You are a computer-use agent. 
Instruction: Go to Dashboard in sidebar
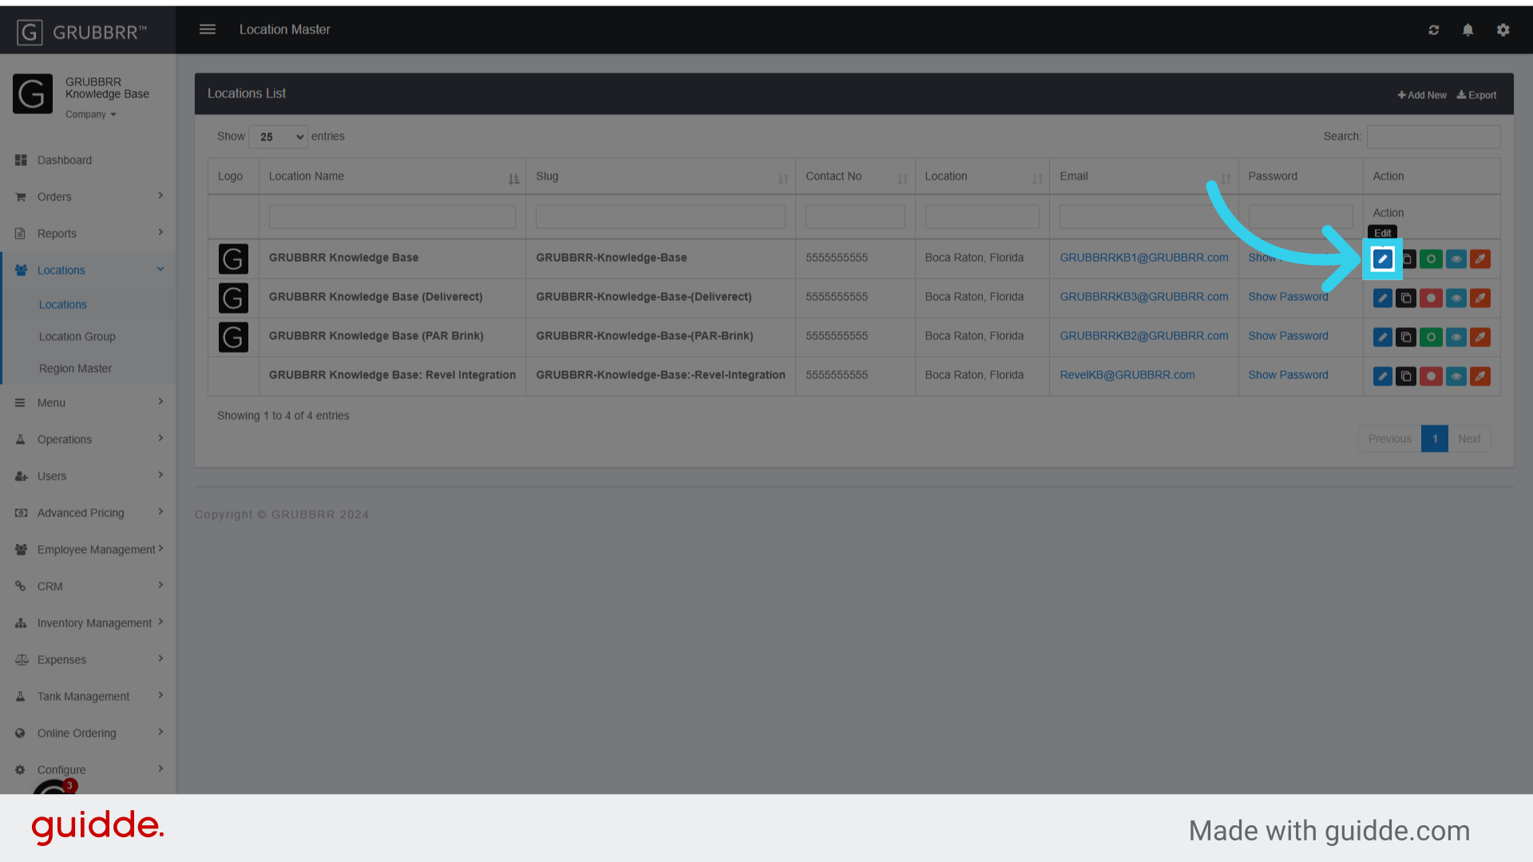click(x=88, y=160)
